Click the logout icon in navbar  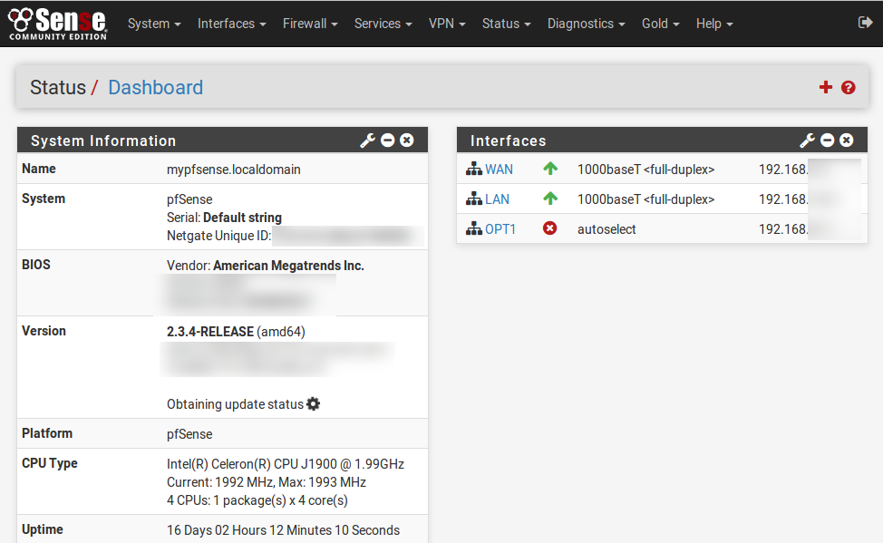(865, 23)
